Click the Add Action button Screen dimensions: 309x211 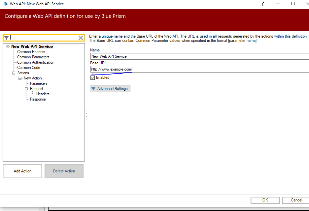[x=22, y=171]
